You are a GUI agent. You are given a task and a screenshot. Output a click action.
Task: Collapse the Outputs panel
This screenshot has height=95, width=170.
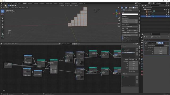pos(122,74)
